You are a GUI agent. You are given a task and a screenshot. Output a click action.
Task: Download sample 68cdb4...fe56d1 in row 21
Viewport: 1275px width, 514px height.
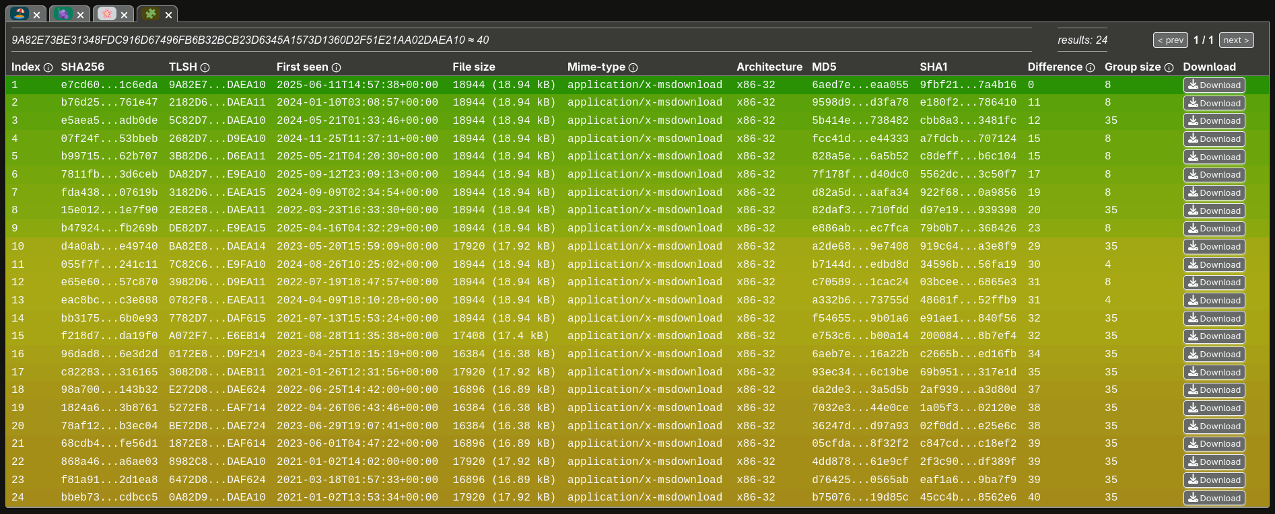pyautogui.click(x=1214, y=444)
